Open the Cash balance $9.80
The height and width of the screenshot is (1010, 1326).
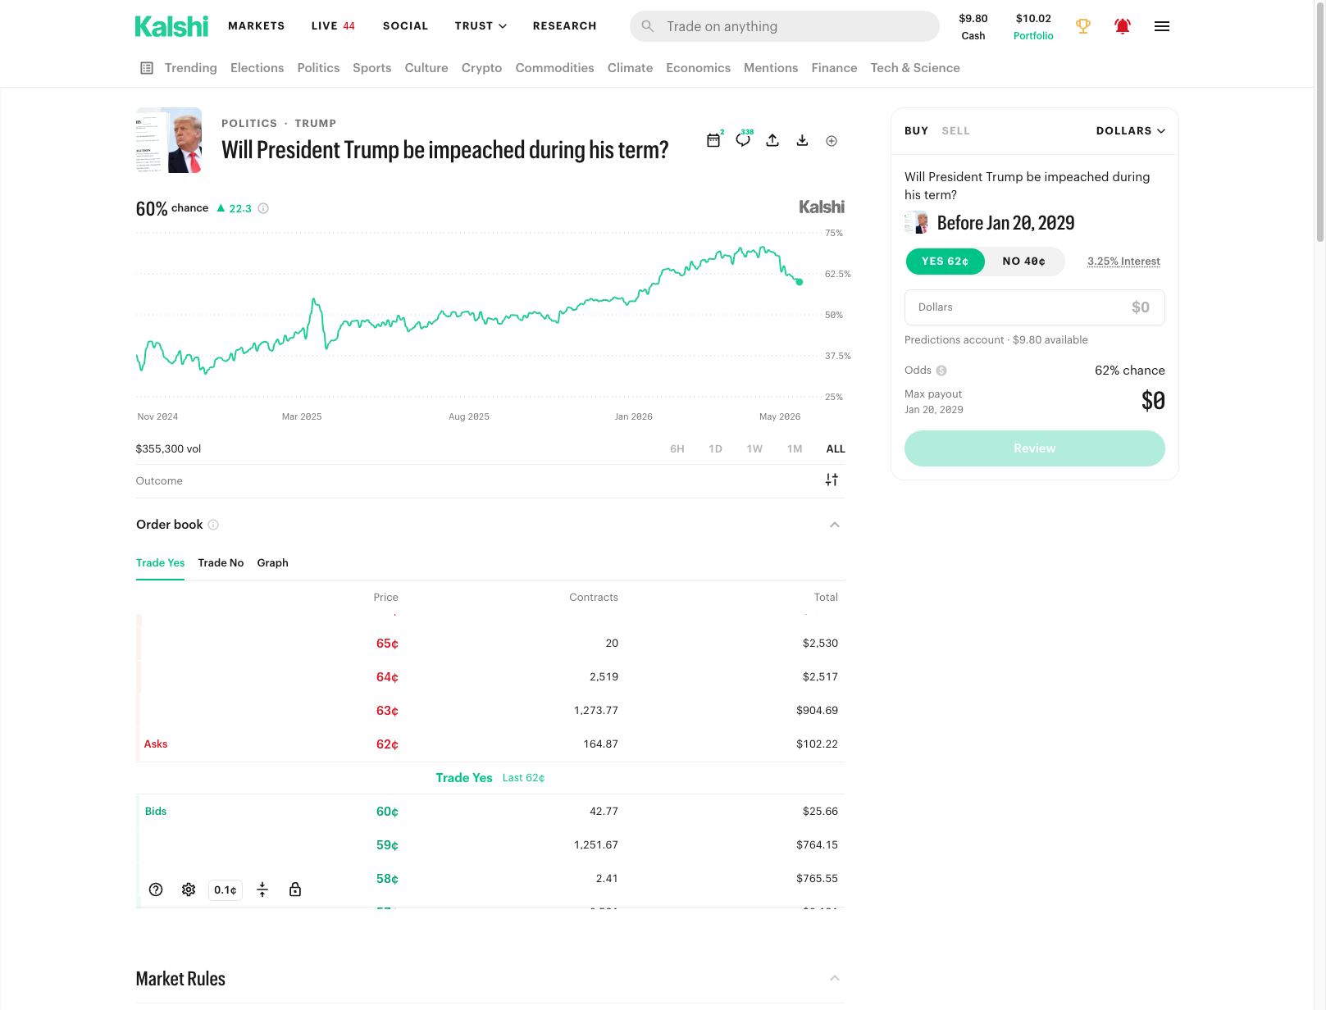[x=973, y=27]
